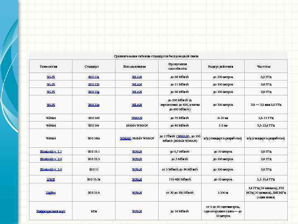
Task: Open the Bluetooth v. 3.0 link
Action: [x=51, y=169]
